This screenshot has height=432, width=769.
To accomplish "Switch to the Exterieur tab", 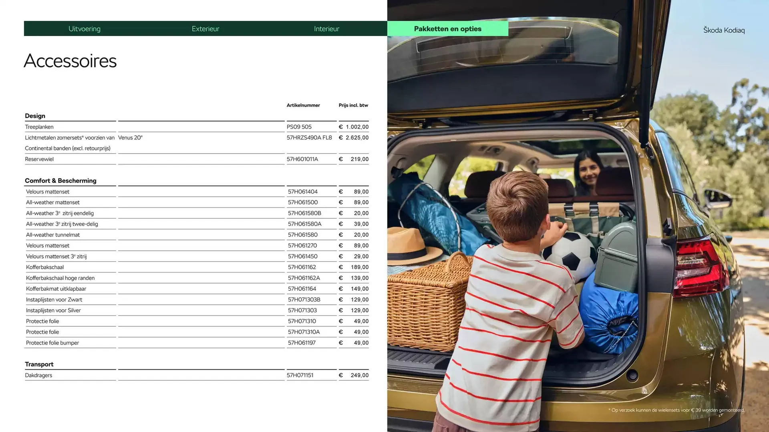I will [x=205, y=29].
